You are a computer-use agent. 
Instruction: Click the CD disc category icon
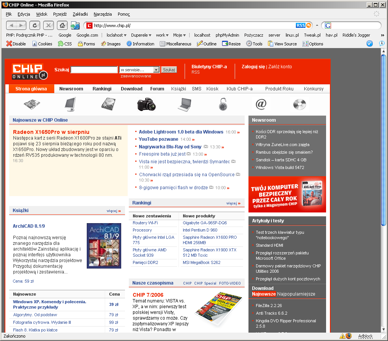click(300, 104)
